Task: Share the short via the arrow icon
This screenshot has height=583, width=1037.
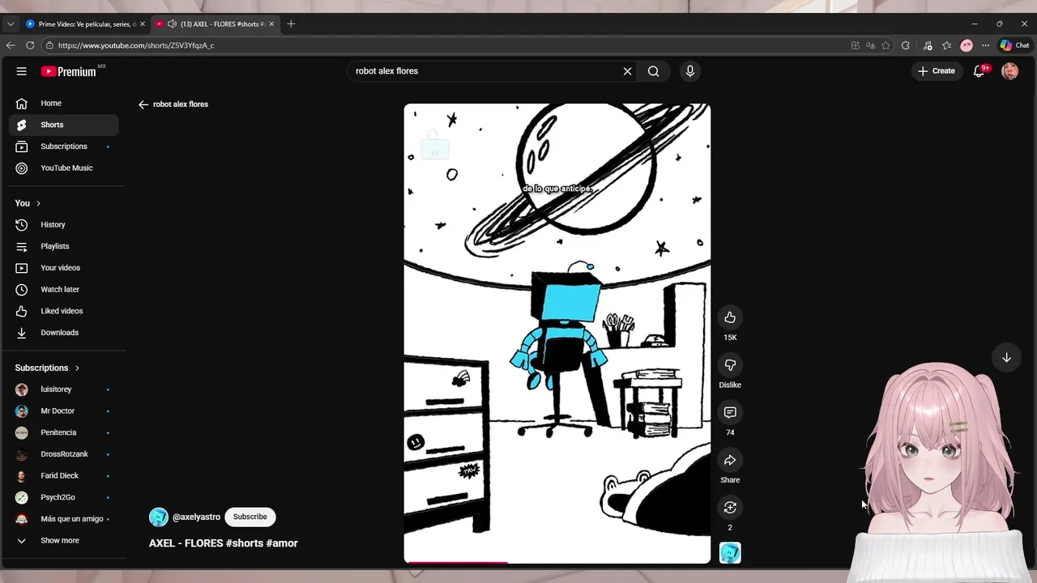Action: coord(730,460)
